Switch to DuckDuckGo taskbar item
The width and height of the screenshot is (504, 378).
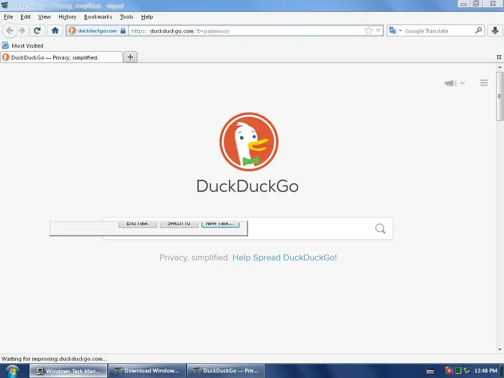pos(226,371)
